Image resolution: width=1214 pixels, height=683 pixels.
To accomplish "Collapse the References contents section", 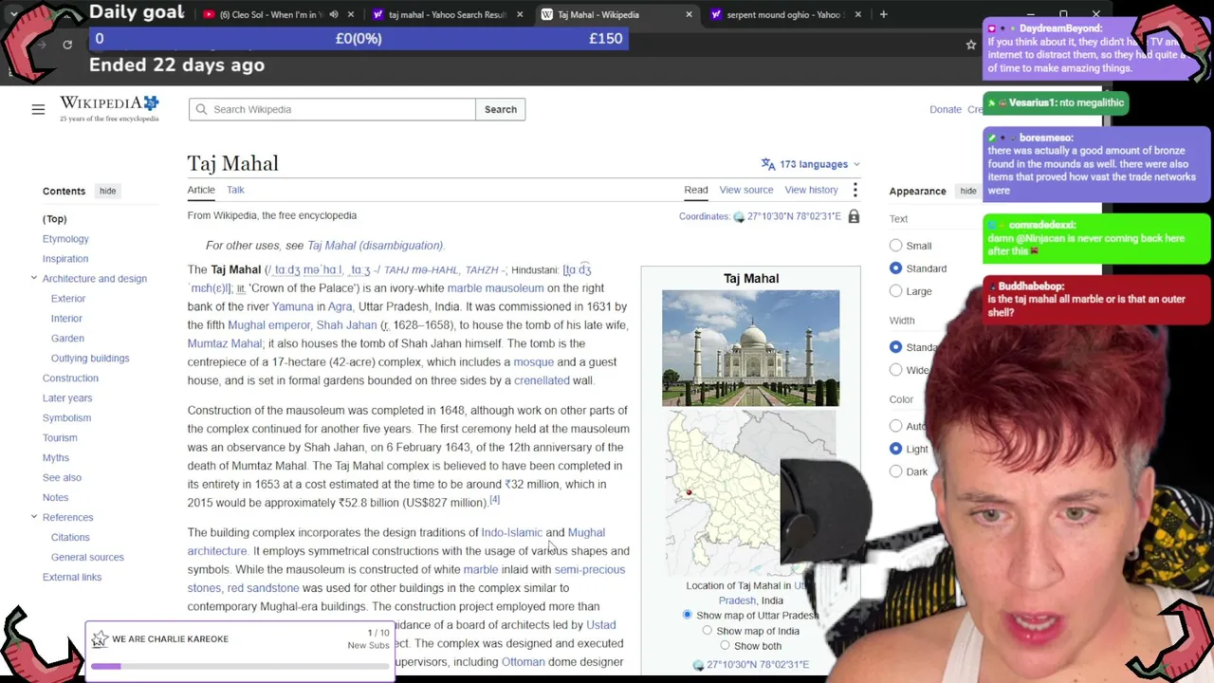I will [34, 517].
